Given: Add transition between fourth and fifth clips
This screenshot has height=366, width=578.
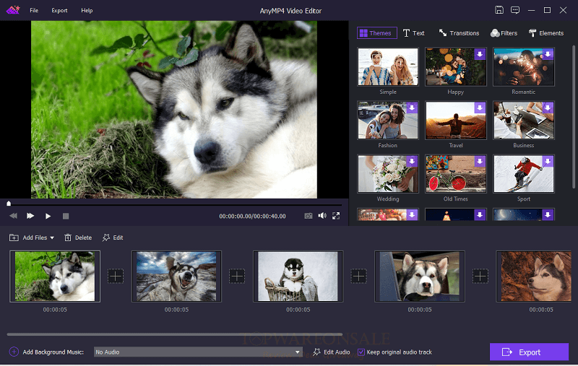Looking at the screenshot, I should click(x=480, y=276).
